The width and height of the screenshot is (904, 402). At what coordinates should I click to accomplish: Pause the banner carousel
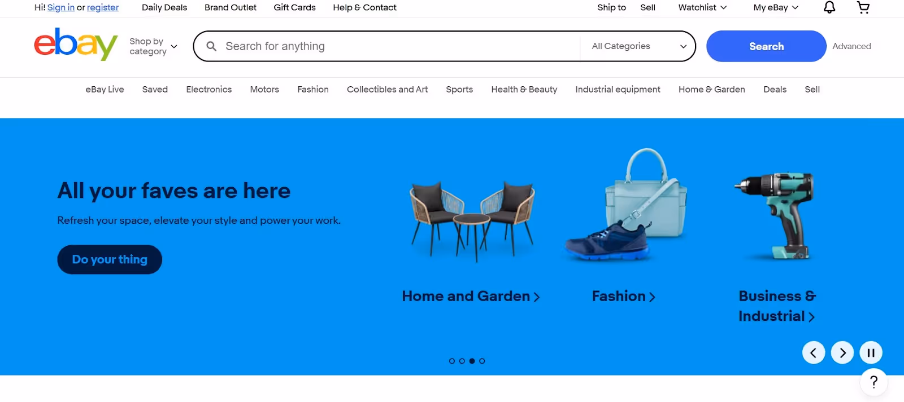point(871,353)
